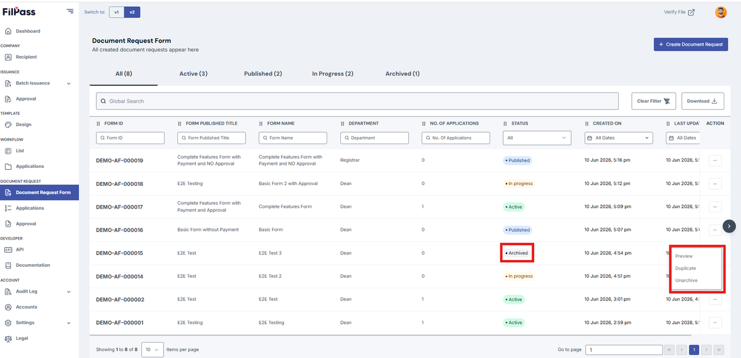Open the items per page dropdown

(153, 350)
